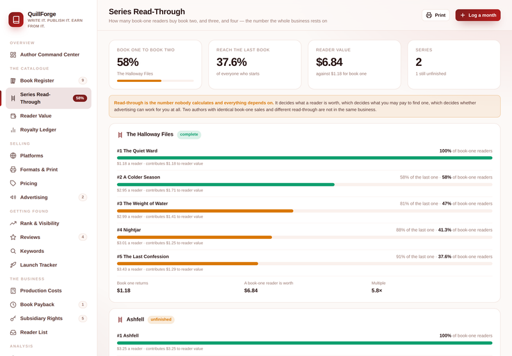This screenshot has width=512, height=356.
Task: Go to Production Costs page
Action: [49, 291]
